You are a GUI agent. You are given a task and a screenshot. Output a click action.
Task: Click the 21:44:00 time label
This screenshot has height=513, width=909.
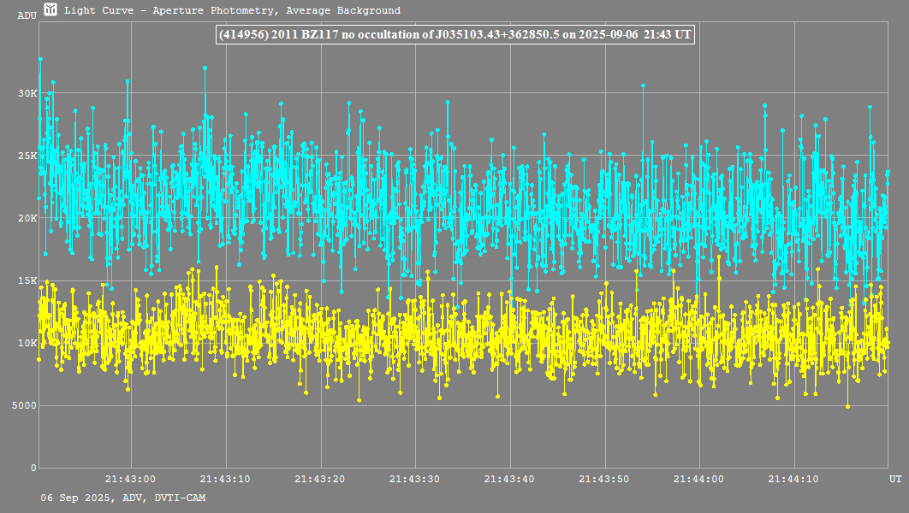pos(700,479)
